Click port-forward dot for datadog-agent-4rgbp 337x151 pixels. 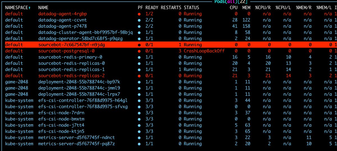(139, 14)
